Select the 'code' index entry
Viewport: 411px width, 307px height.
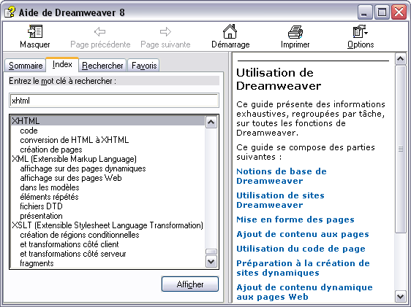pos(29,131)
